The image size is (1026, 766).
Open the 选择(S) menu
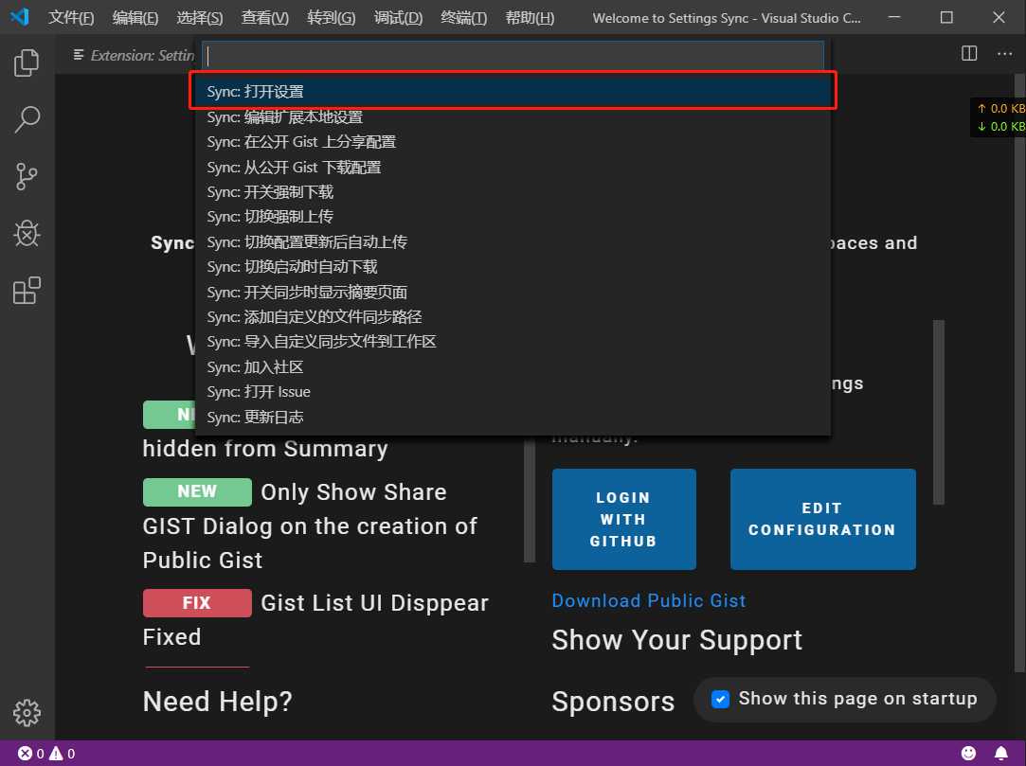coord(200,18)
